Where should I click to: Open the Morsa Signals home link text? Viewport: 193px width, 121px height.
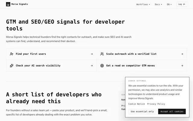click(20, 4)
